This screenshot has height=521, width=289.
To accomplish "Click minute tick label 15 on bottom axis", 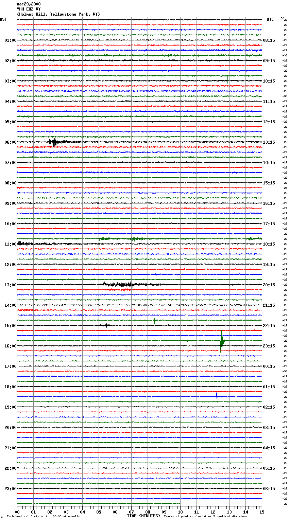I will pyautogui.click(x=262, y=512).
